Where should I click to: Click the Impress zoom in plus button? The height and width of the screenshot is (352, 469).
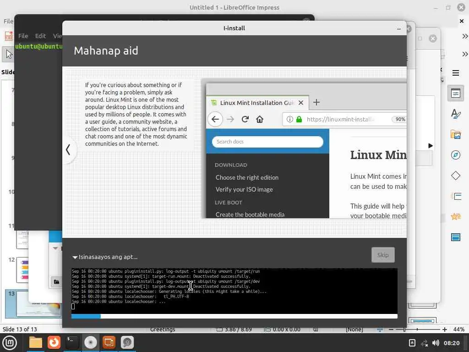tap(445, 330)
